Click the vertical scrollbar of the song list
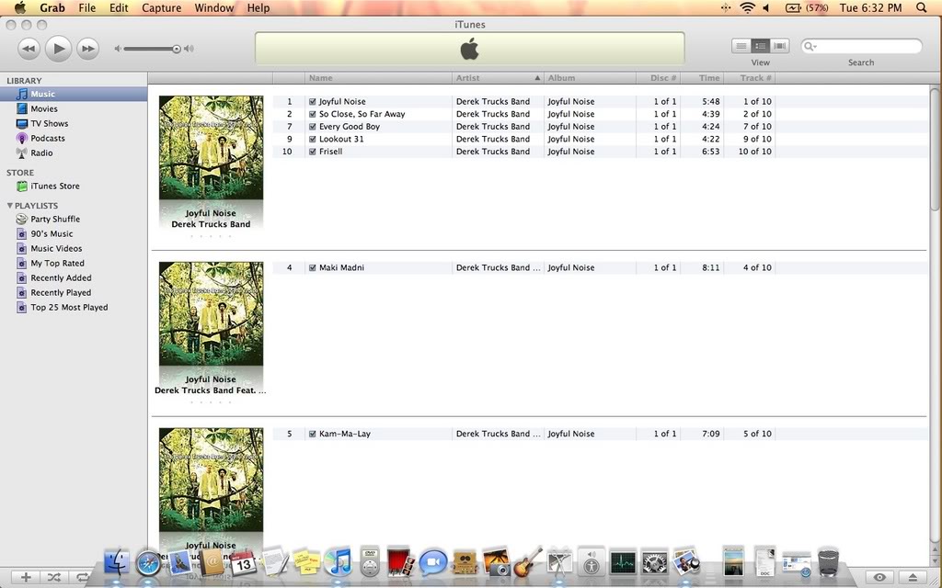 coord(935,149)
